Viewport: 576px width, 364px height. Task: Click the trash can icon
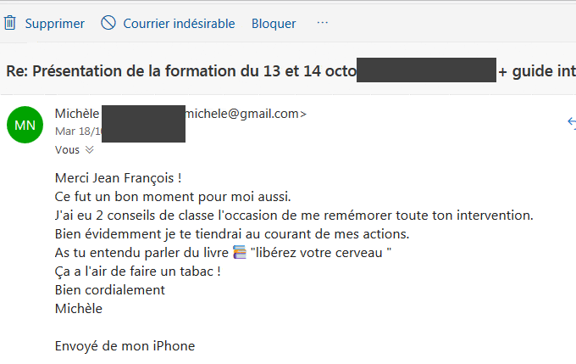[10, 23]
